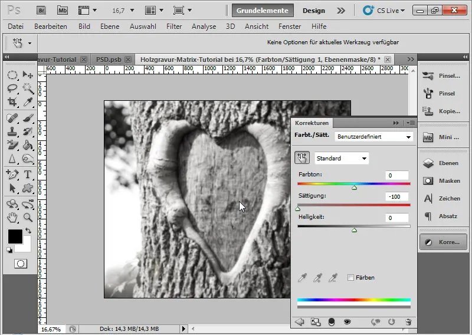The image size is (472, 335).
Task: Select the Type tool
Action: (28, 174)
